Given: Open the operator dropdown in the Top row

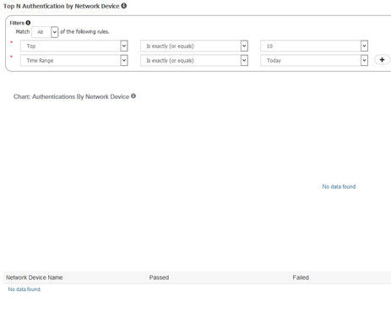Looking at the screenshot, I should [194, 46].
